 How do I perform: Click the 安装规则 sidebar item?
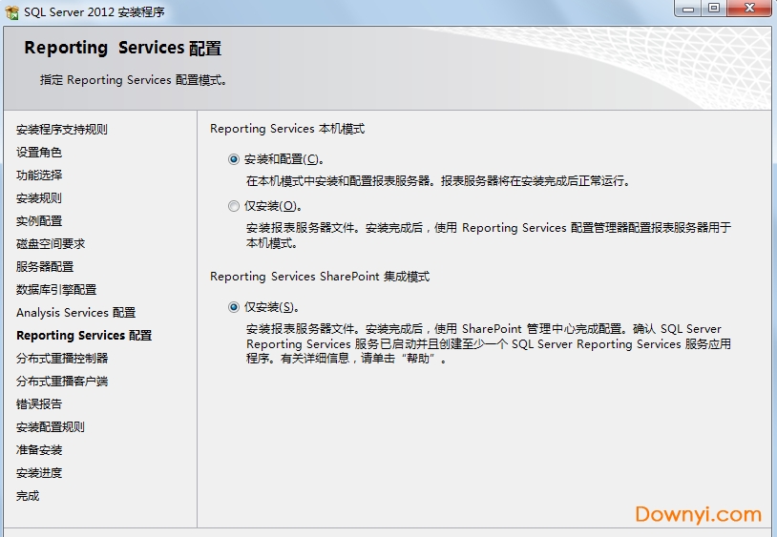tap(39, 198)
